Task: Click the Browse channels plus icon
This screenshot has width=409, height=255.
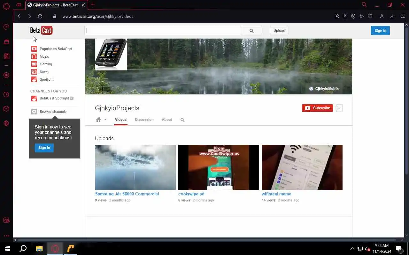Action: [x=34, y=112]
